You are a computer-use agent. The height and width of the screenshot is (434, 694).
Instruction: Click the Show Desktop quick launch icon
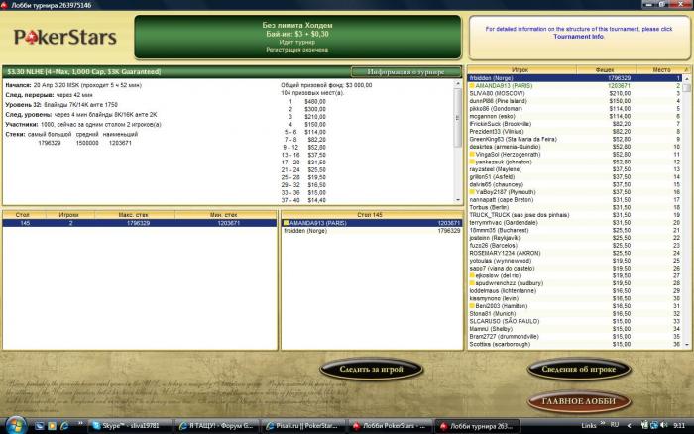(40, 426)
